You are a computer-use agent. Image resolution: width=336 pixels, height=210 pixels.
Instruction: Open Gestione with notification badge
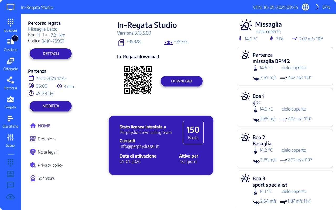click(10, 44)
